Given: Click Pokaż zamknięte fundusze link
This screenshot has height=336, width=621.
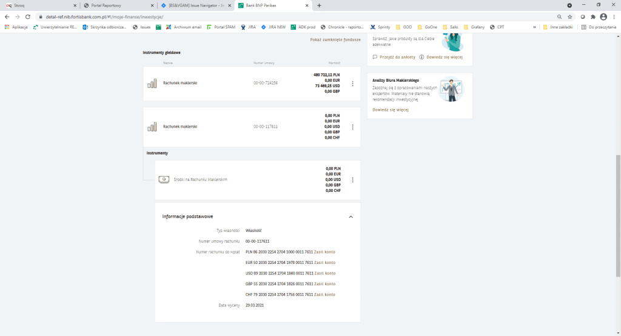Looking at the screenshot, I should (x=335, y=39).
